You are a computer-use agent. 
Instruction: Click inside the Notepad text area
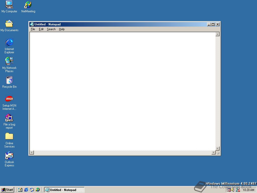pyautogui.click(x=122, y=91)
